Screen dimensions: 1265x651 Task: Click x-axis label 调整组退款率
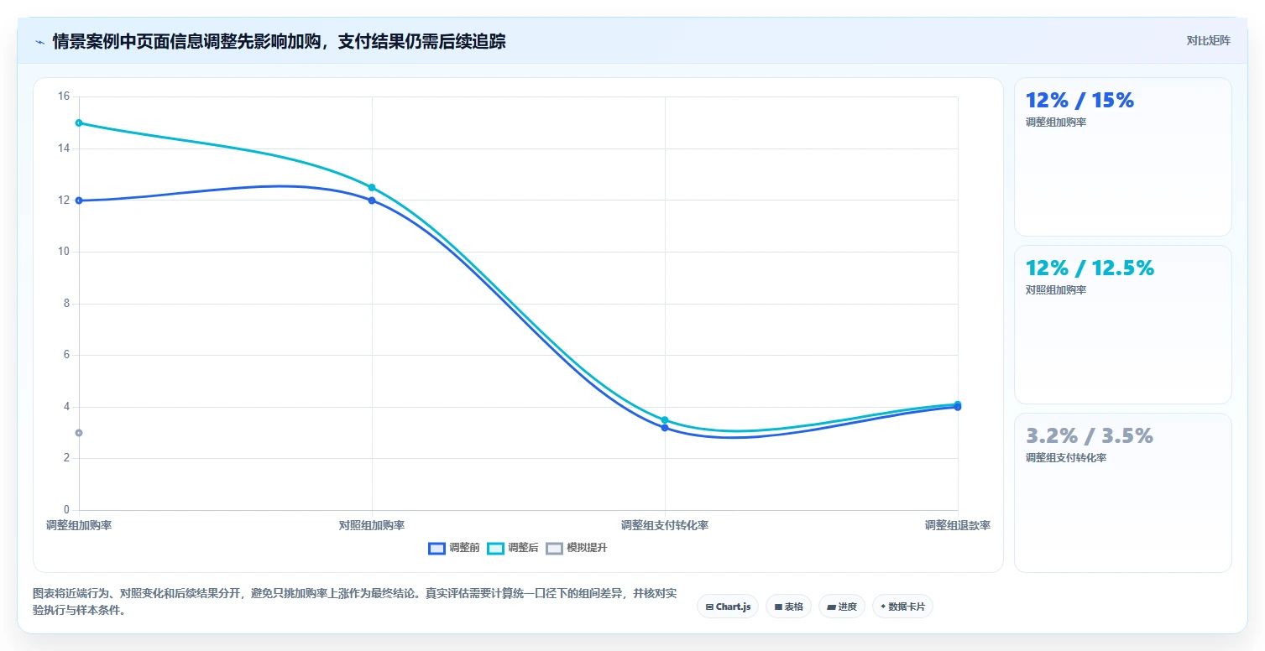click(958, 525)
